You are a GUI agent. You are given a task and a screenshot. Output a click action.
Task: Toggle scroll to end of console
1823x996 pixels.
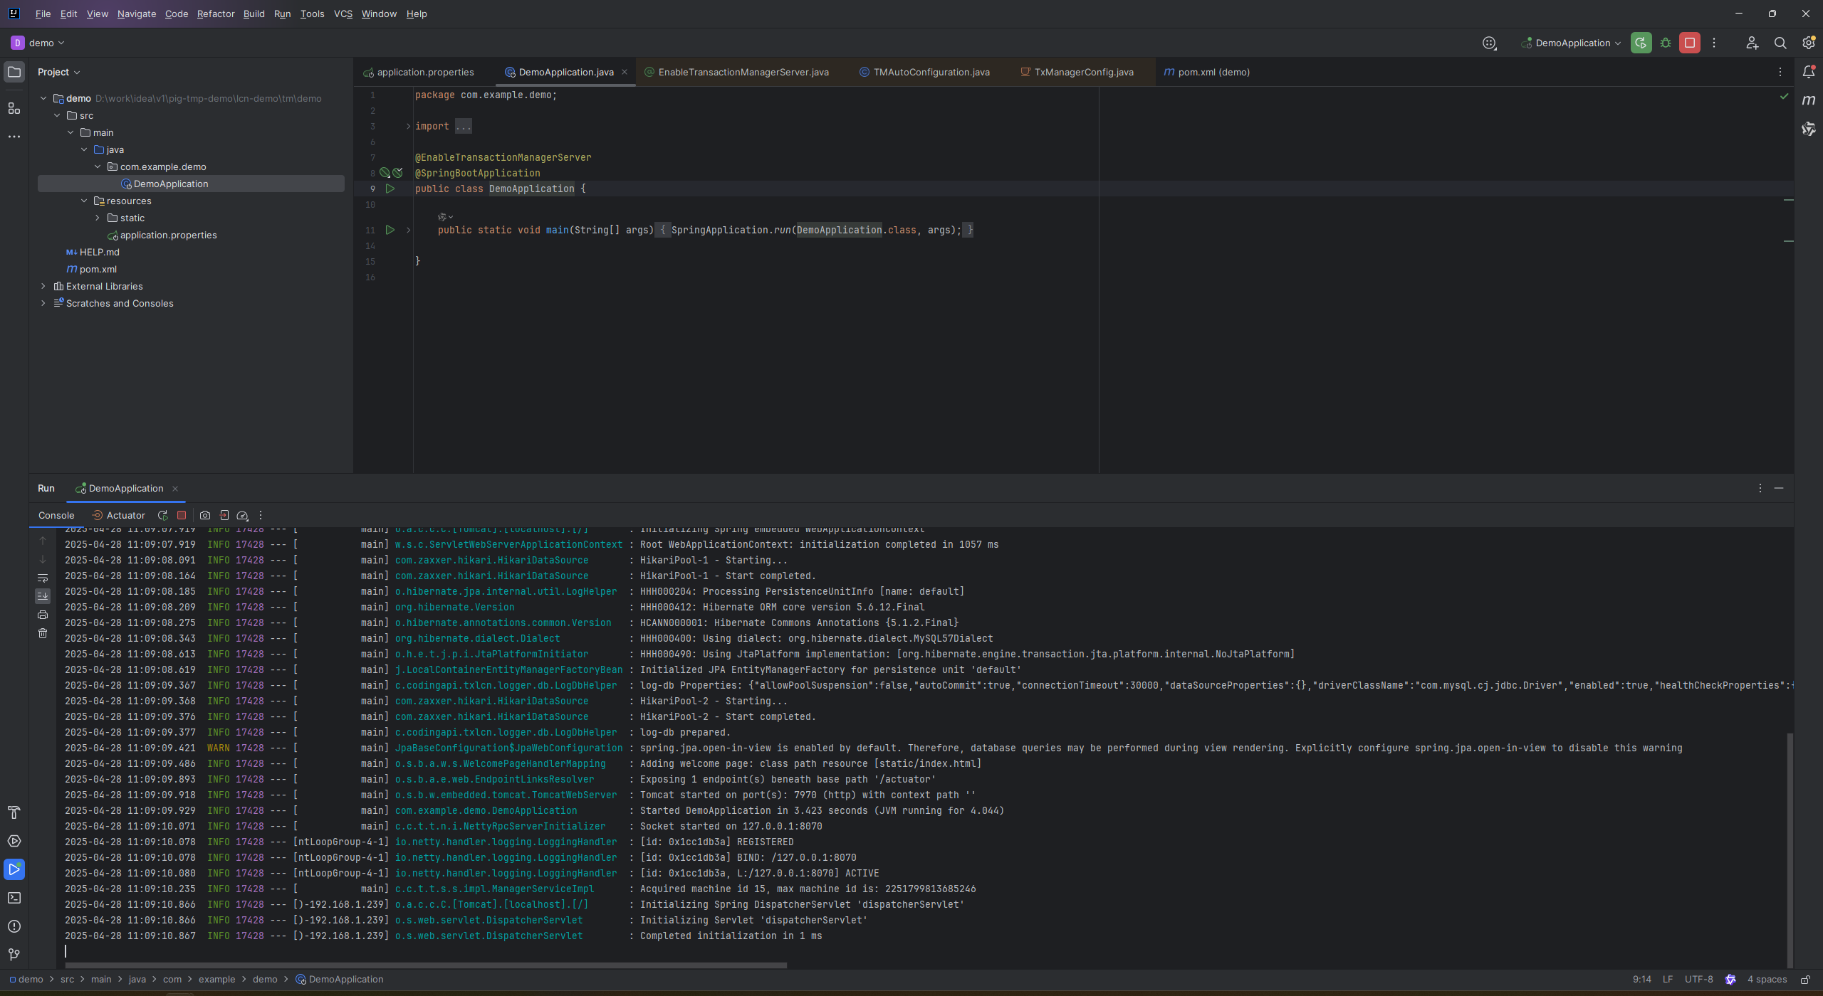(43, 596)
